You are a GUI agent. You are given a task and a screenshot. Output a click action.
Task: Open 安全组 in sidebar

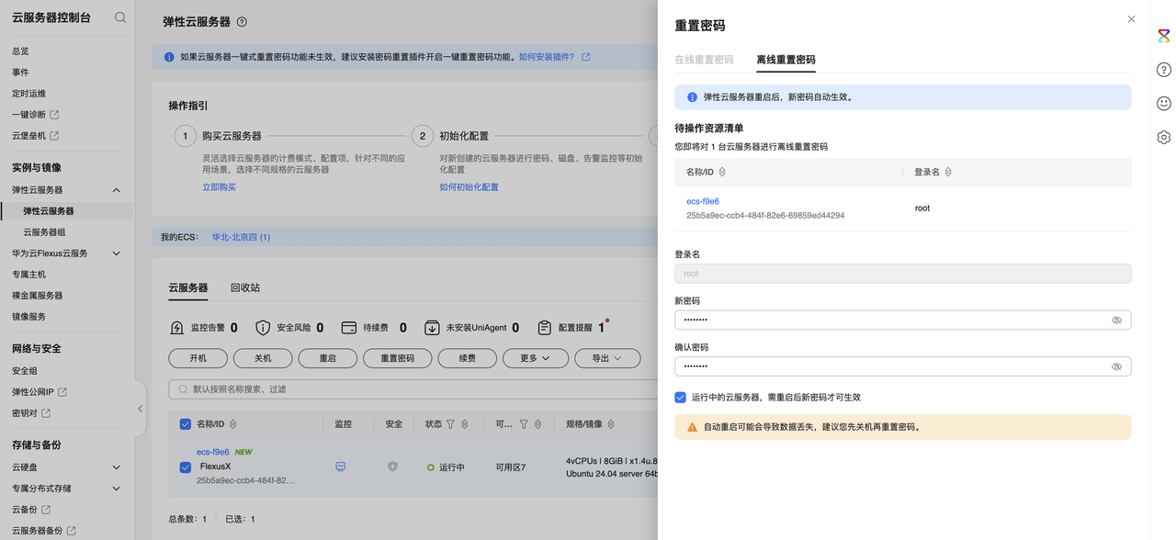(25, 371)
